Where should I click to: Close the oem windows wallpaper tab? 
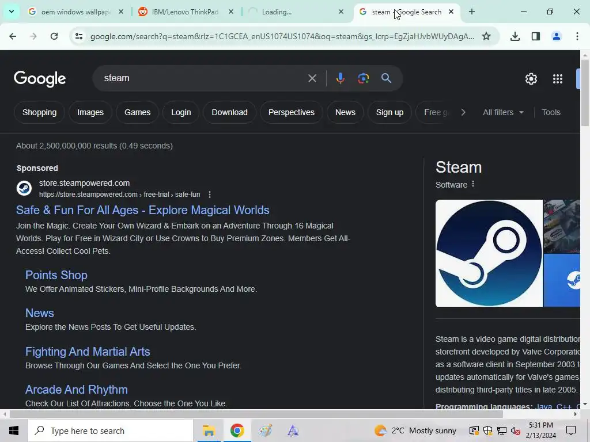point(121,12)
